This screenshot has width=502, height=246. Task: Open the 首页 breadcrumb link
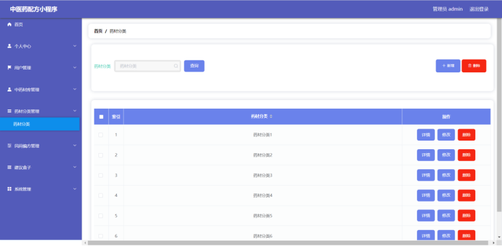(98, 31)
